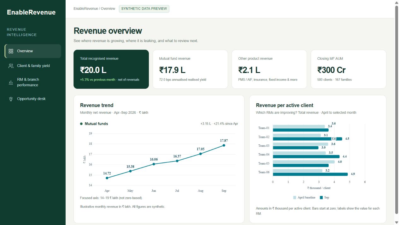Click the Opportunity desk lightbulb icon

[x=11, y=99]
